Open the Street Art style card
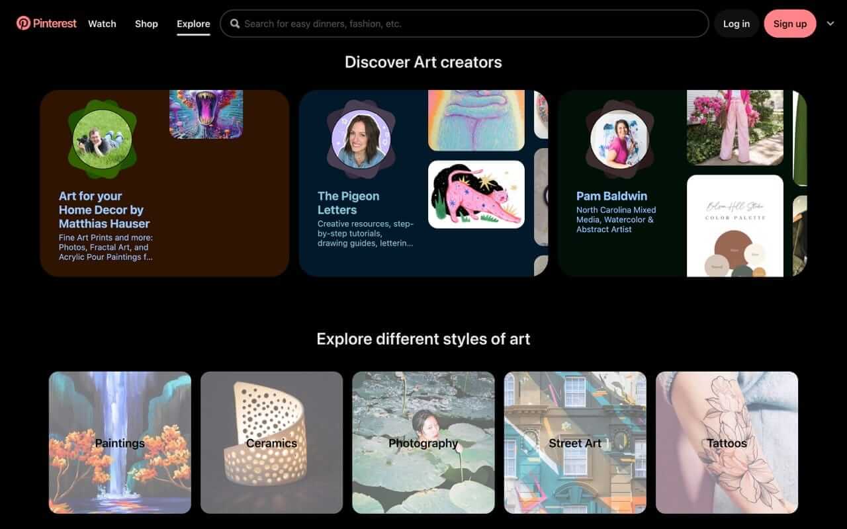Viewport: 847px width, 529px height. [x=575, y=442]
